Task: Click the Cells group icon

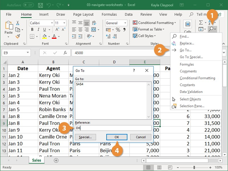Action: (188, 24)
